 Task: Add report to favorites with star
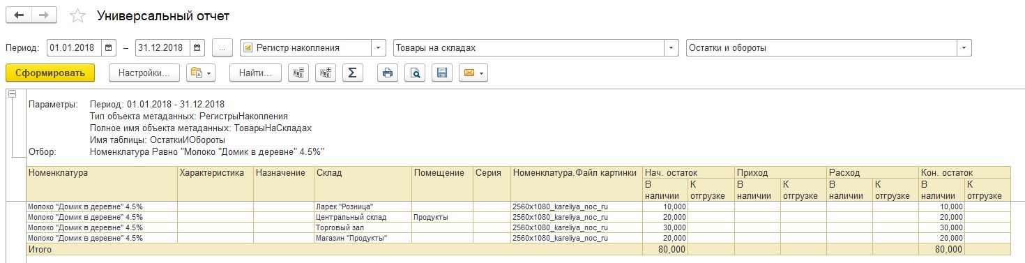click(79, 15)
